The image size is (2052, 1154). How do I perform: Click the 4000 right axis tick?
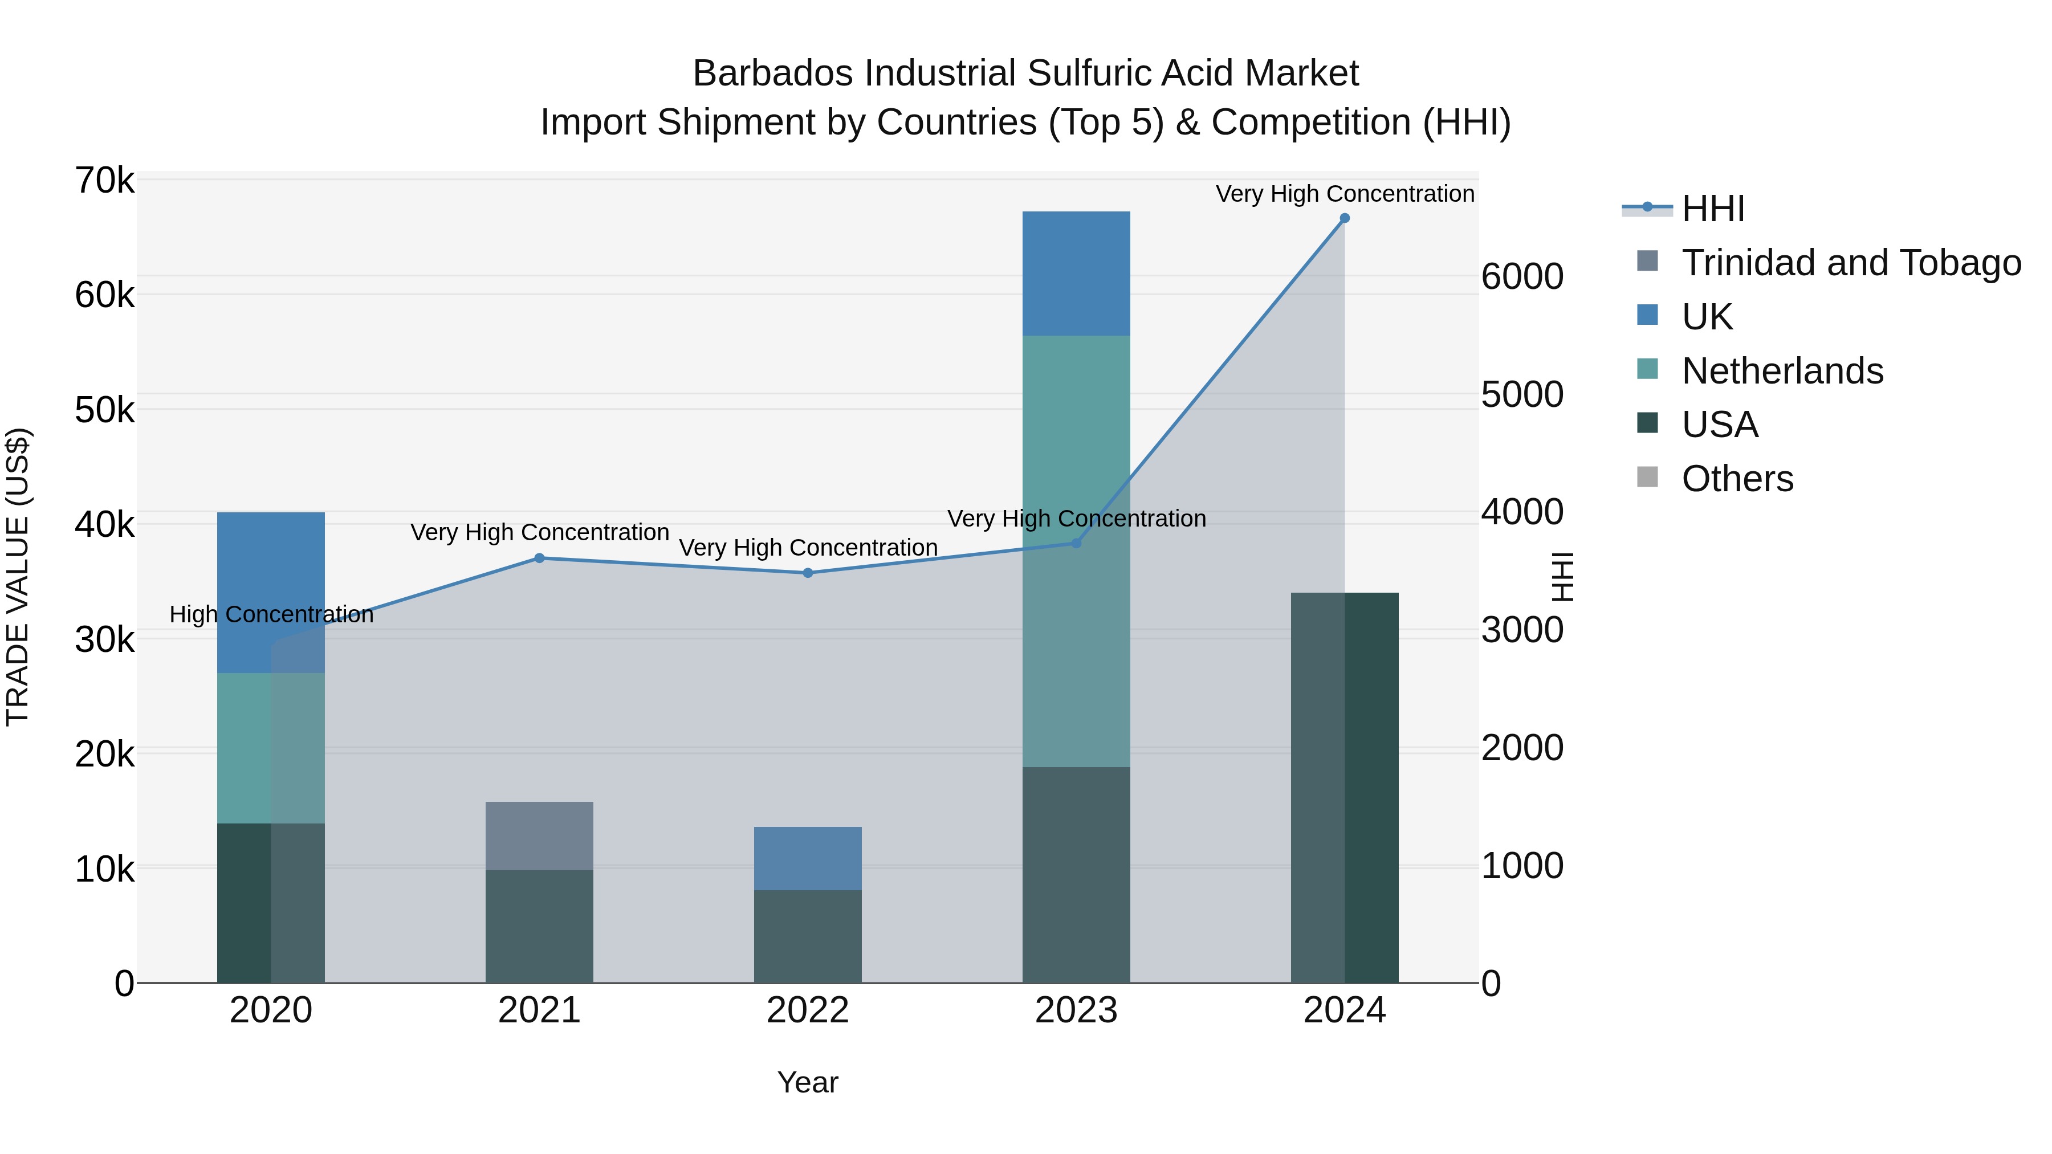click(1522, 512)
